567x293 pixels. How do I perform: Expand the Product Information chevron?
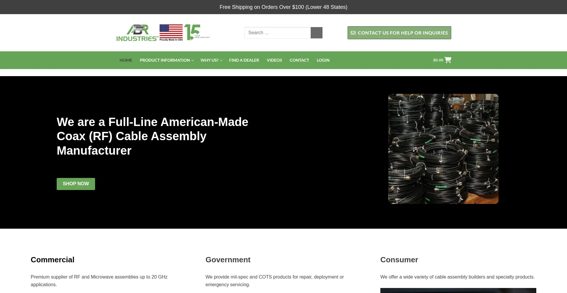(193, 60)
